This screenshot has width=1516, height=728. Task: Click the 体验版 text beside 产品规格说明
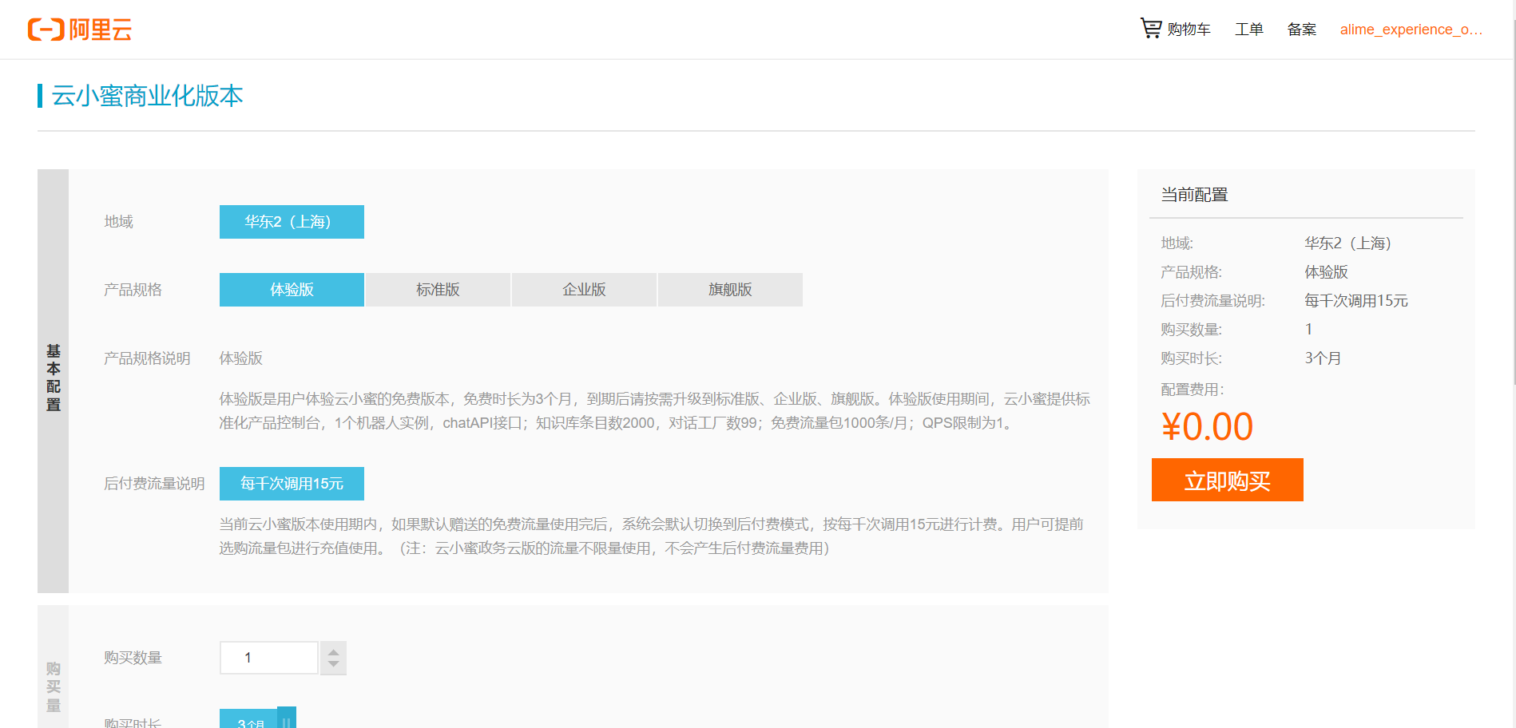click(x=241, y=358)
